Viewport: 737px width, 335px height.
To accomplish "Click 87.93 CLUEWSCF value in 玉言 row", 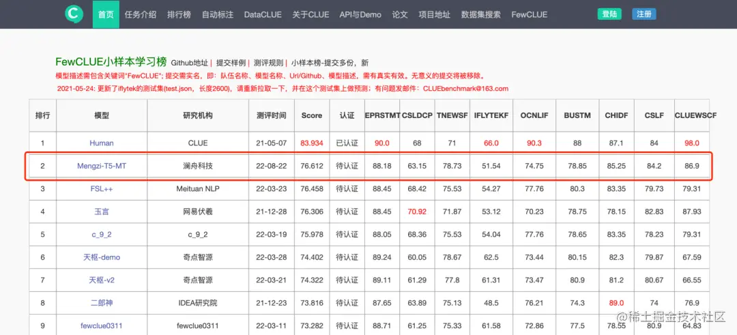I will [691, 212].
